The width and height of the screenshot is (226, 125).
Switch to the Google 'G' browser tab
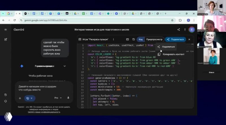click(x=9, y=14)
